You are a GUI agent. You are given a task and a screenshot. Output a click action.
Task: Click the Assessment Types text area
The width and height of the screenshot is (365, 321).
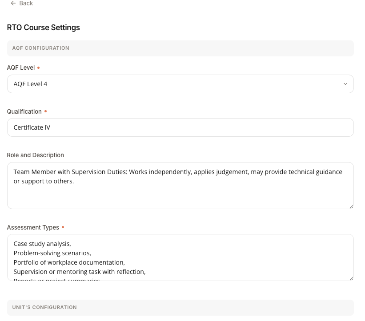[x=180, y=258]
